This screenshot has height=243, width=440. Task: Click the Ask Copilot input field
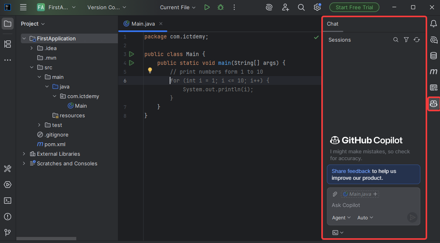pos(373,205)
